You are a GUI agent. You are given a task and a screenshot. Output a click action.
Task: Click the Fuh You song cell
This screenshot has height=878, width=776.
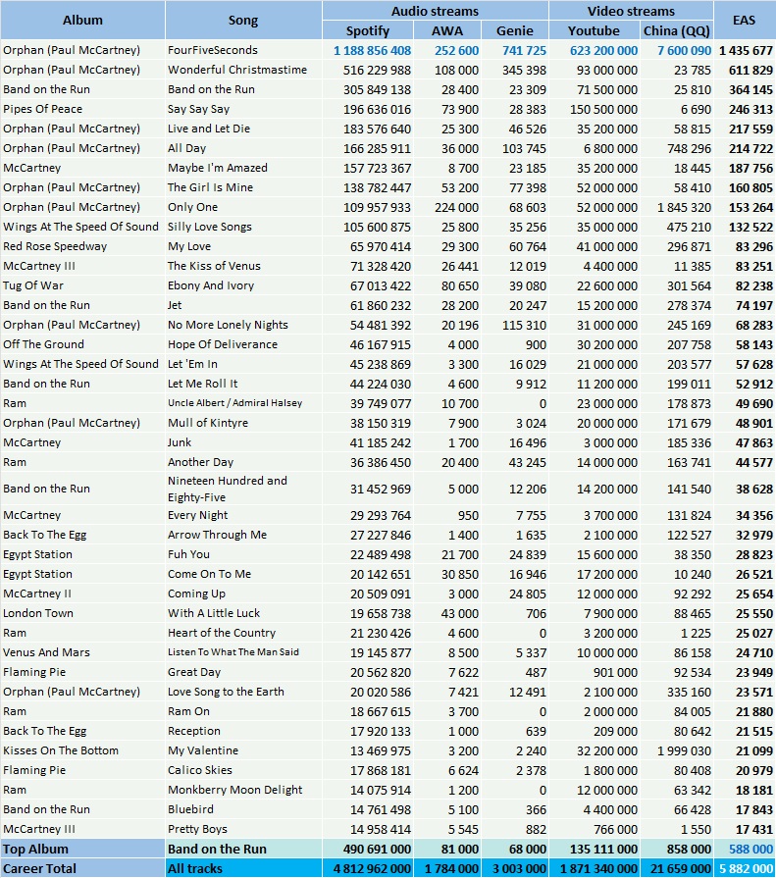point(243,554)
